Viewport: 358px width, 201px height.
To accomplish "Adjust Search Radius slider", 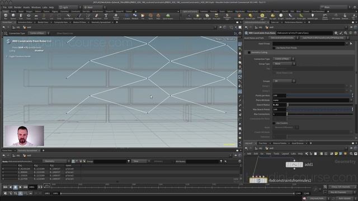I will click(320, 105).
